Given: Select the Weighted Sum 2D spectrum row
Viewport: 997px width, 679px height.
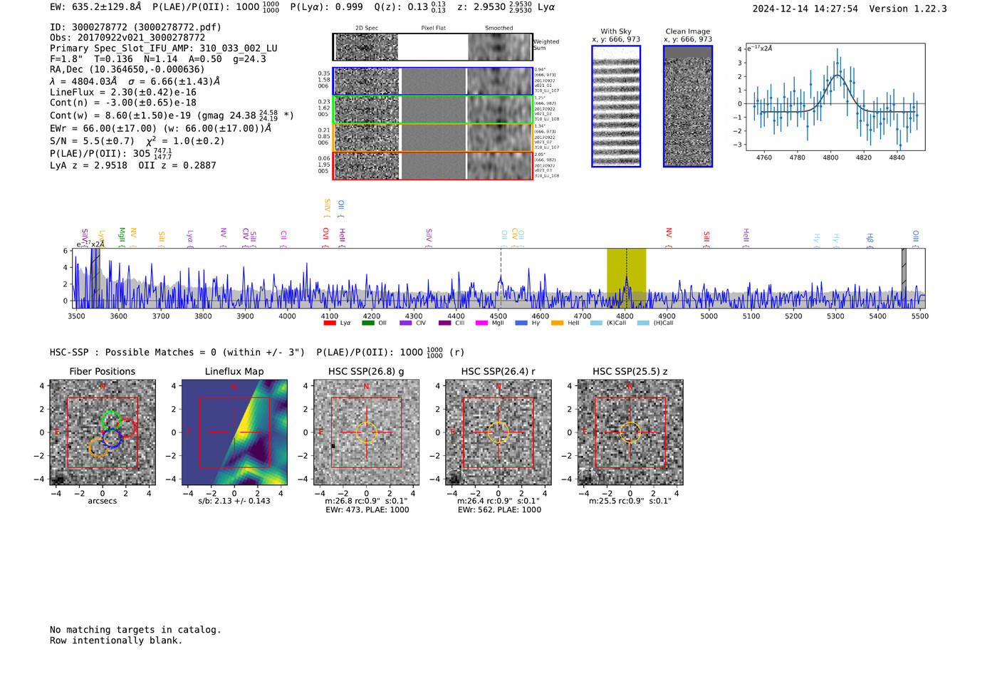Looking at the screenshot, I should [x=432, y=47].
